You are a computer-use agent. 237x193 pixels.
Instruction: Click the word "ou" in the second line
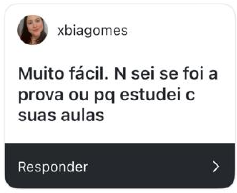[79, 96]
